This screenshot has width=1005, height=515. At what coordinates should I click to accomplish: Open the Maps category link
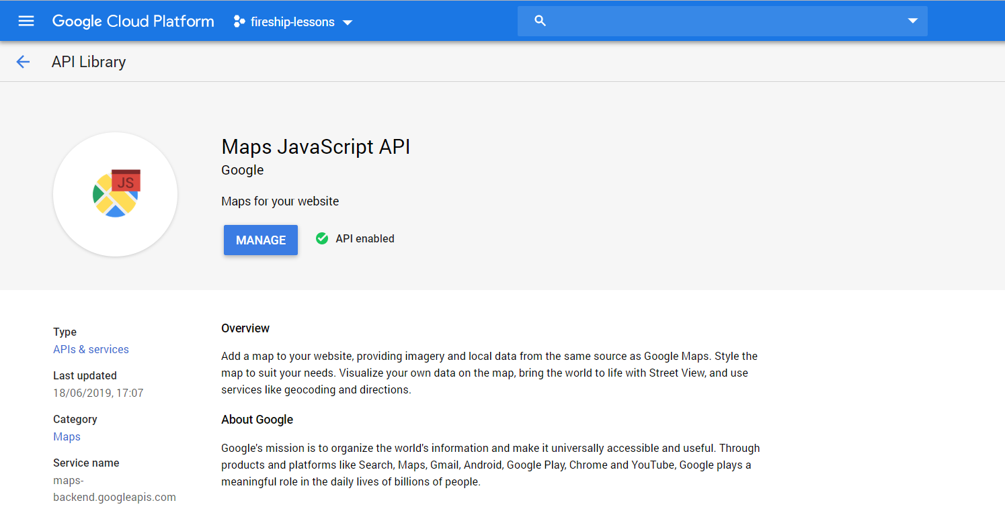pyautogui.click(x=67, y=436)
